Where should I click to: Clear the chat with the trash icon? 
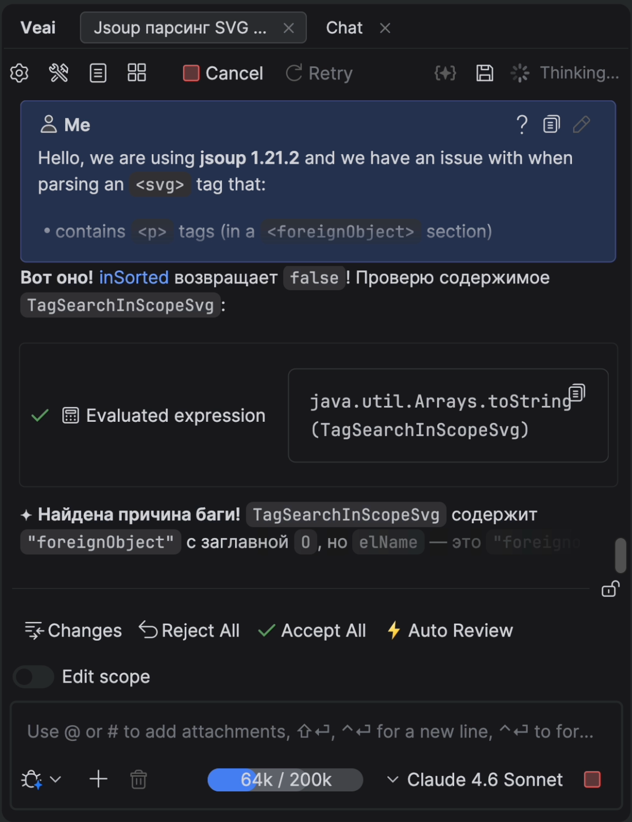point(138,779)
